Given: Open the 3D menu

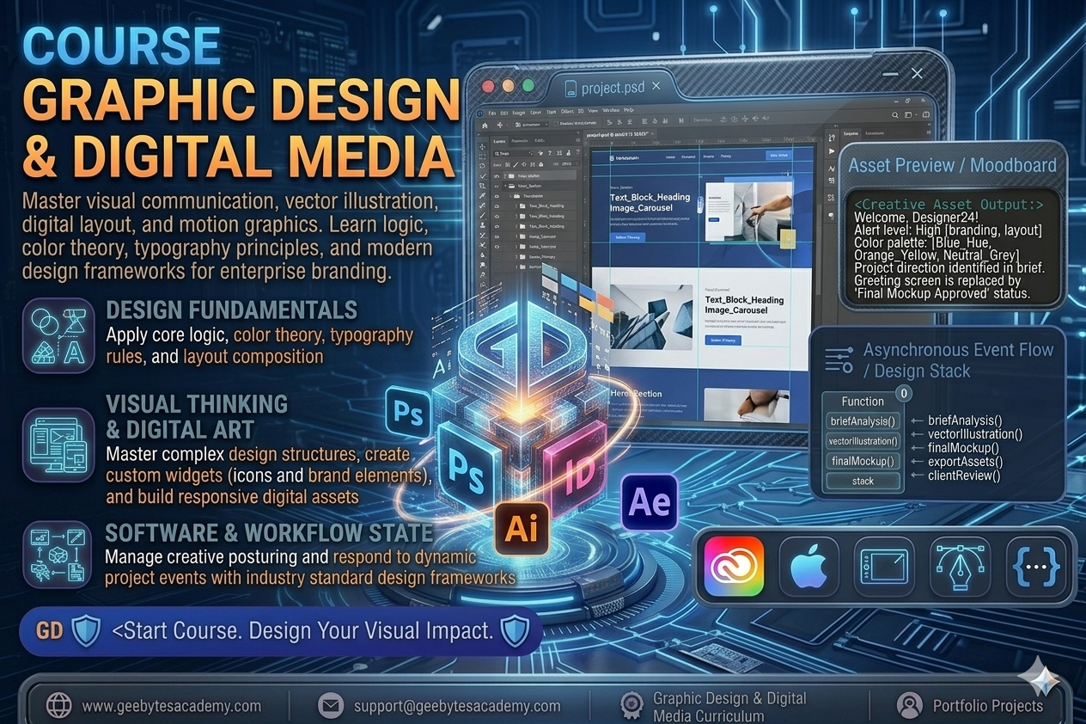Looking at the screenshot, I should [581, 112].
